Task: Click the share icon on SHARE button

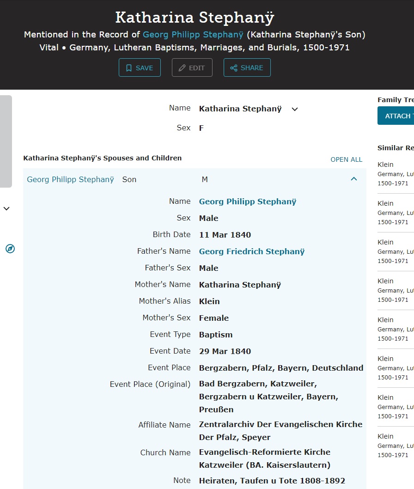Action: pyautogui.click(x=234, y=68)
